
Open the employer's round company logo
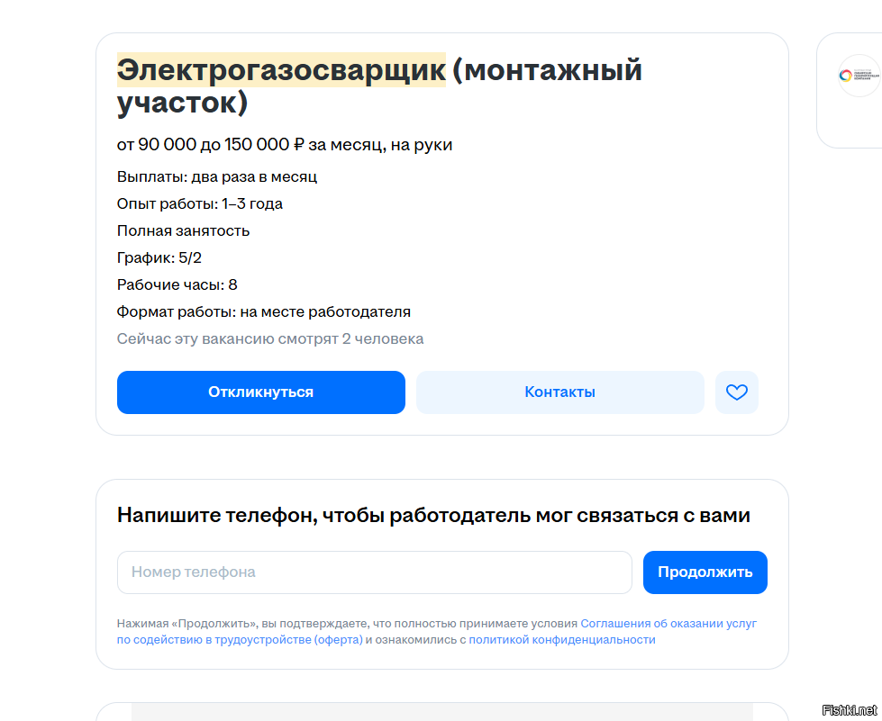pyautogui.click(x=845, y=76)
